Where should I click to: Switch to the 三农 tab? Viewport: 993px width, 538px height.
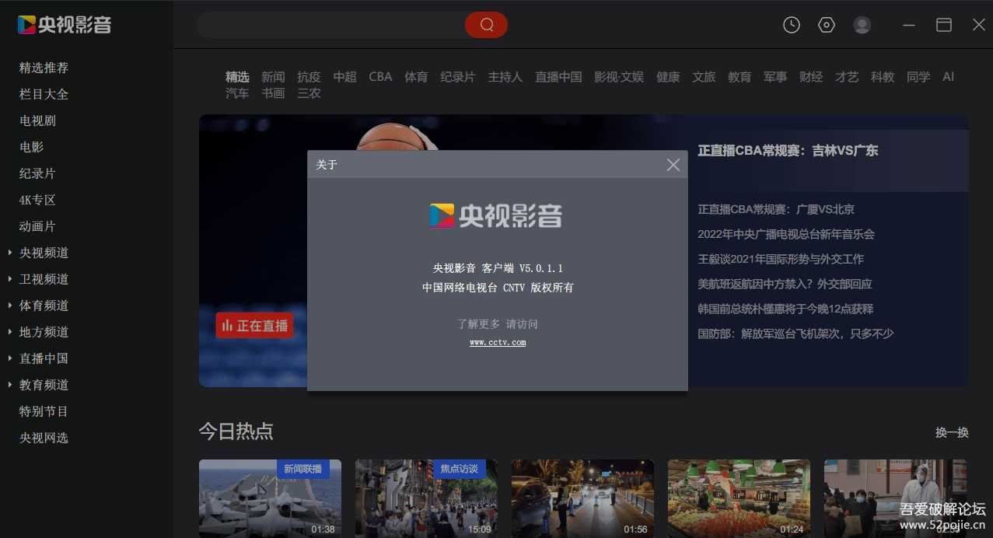(x=309, y=93)
